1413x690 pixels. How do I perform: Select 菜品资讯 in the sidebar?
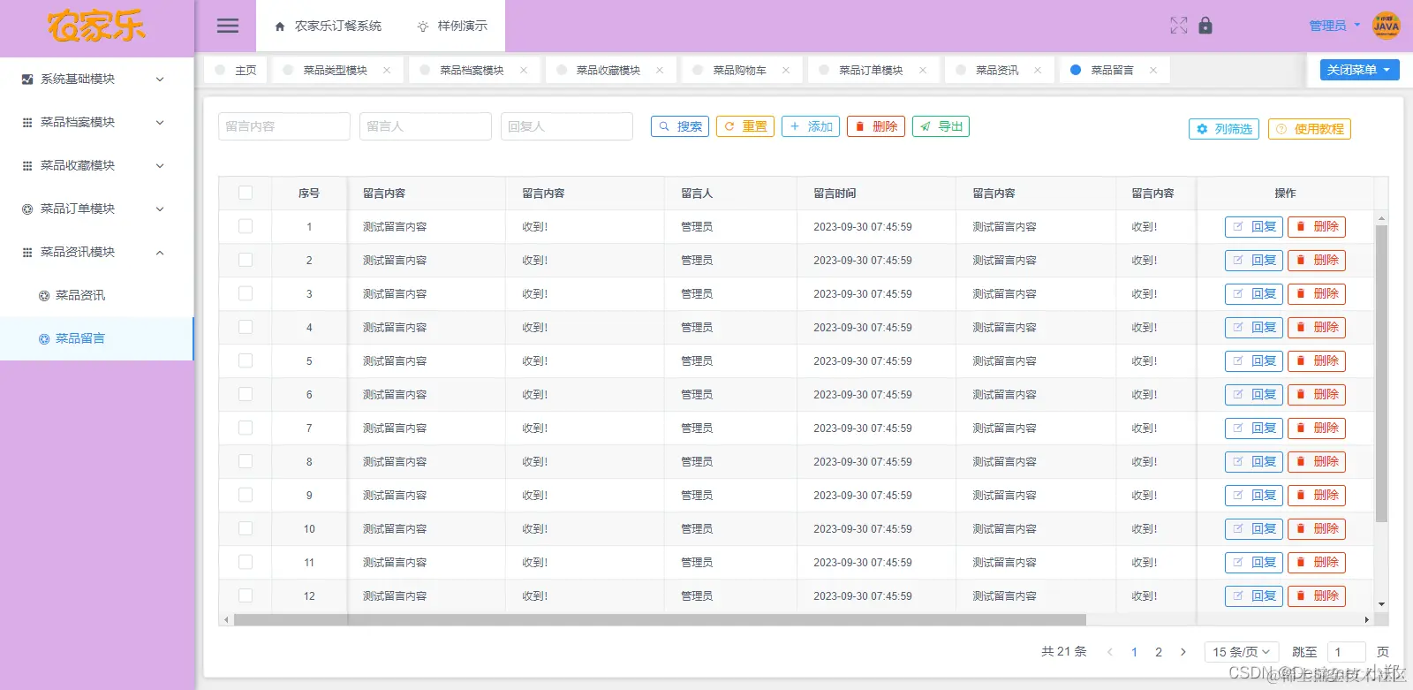[96, 295]
